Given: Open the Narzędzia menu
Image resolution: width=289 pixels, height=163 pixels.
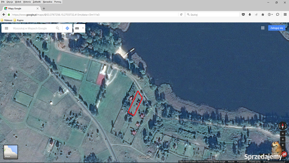Looking at the screenshot, I should pos(47,2).
